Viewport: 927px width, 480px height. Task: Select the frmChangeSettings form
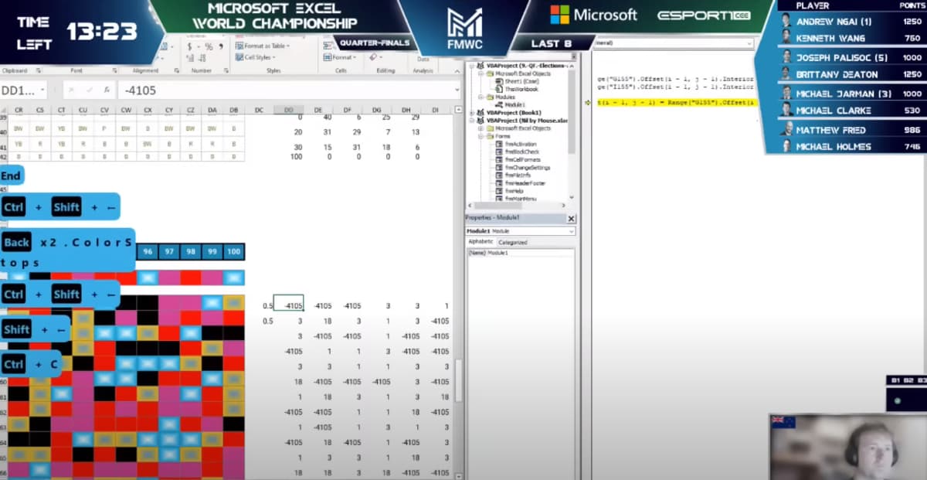tap(525, 167)
